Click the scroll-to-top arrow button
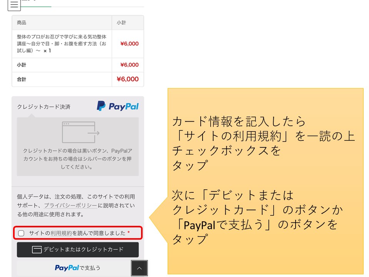This screenshot has width=369, height=277. tap(139, 268)
